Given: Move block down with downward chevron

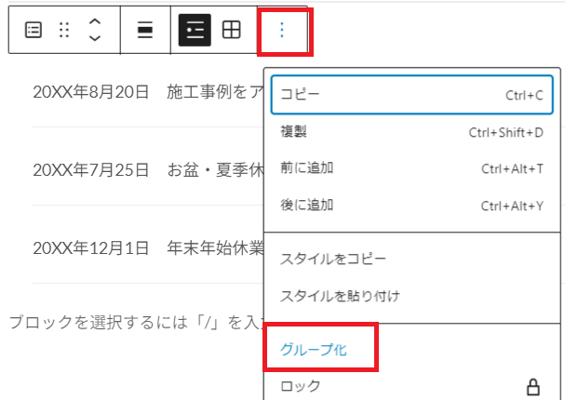Looking at the screenshot, I should tap(95, 38).
